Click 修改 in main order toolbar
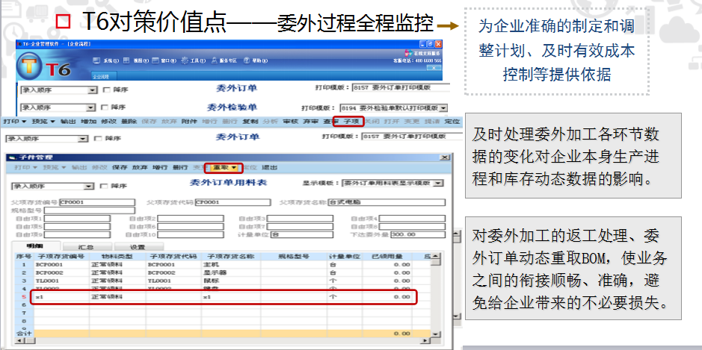The image size is (702, 350). coord(108,122)
